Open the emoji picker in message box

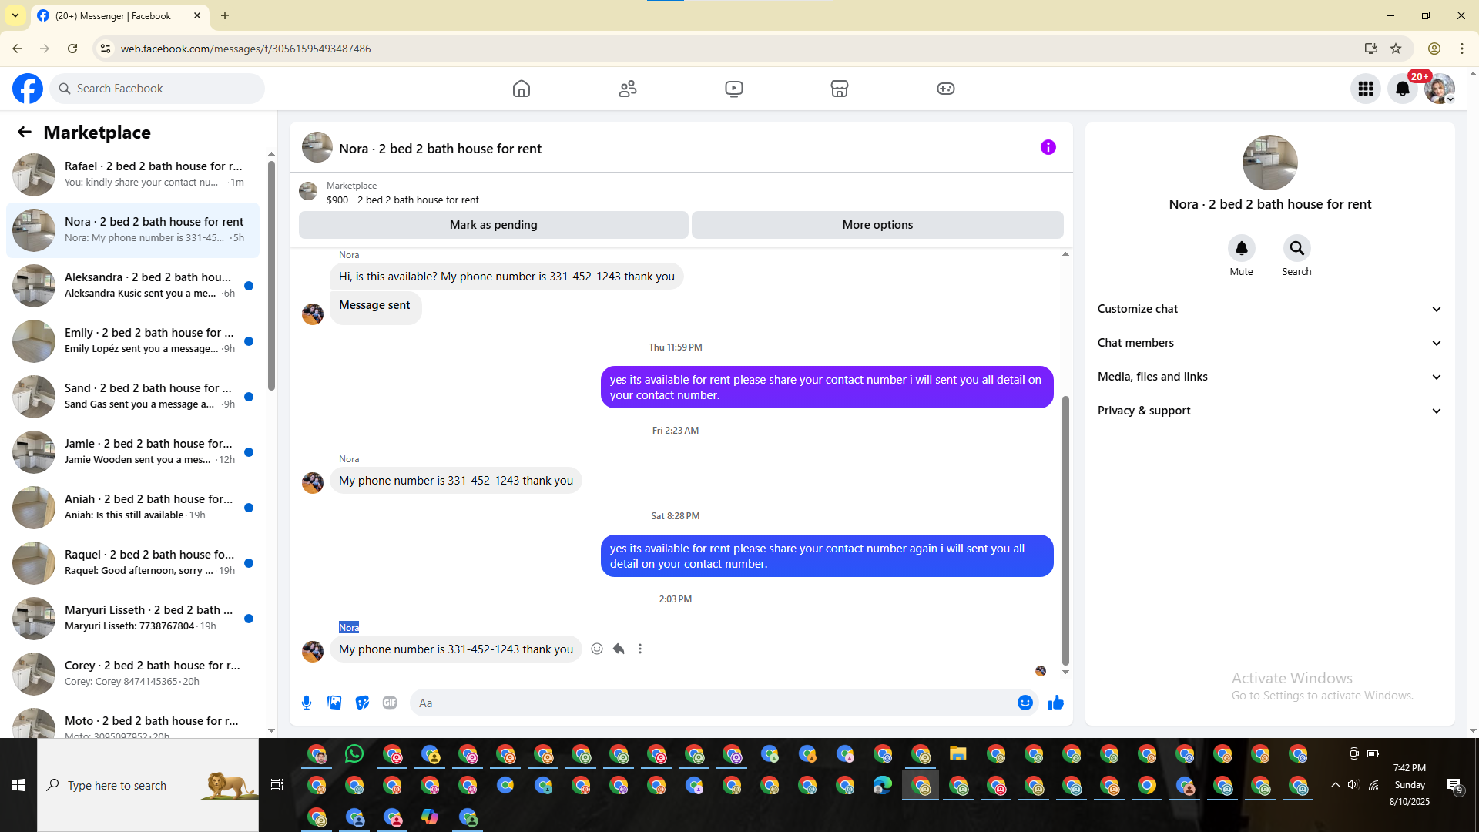[x=1025, y=703]
